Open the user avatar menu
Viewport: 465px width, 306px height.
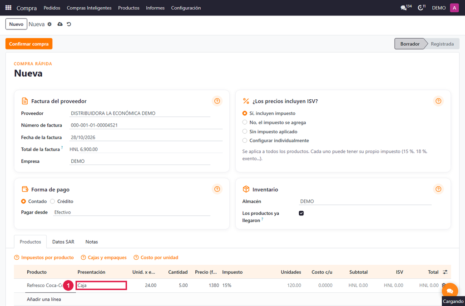click(454, 8)
